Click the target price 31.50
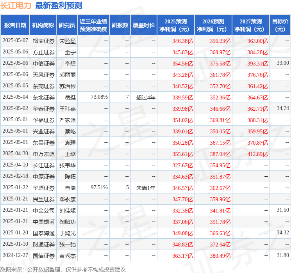 point(283,210)
